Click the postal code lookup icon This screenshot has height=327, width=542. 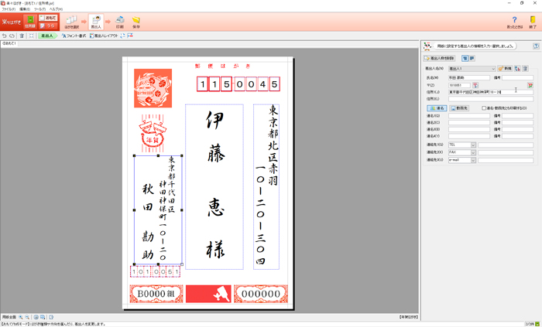[x=475, y=84]
